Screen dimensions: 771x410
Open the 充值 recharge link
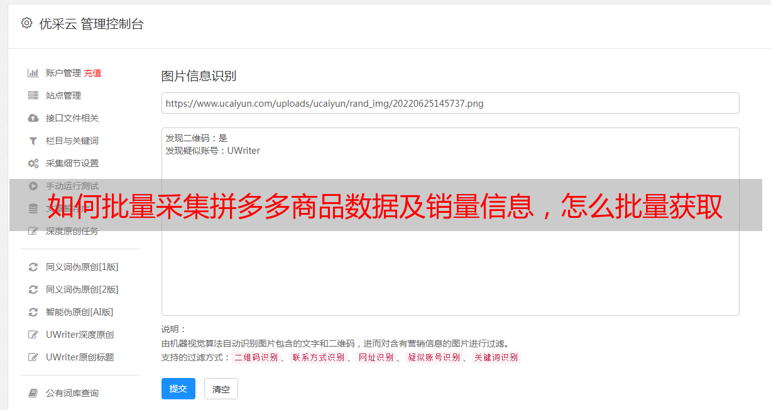point(92,73)
